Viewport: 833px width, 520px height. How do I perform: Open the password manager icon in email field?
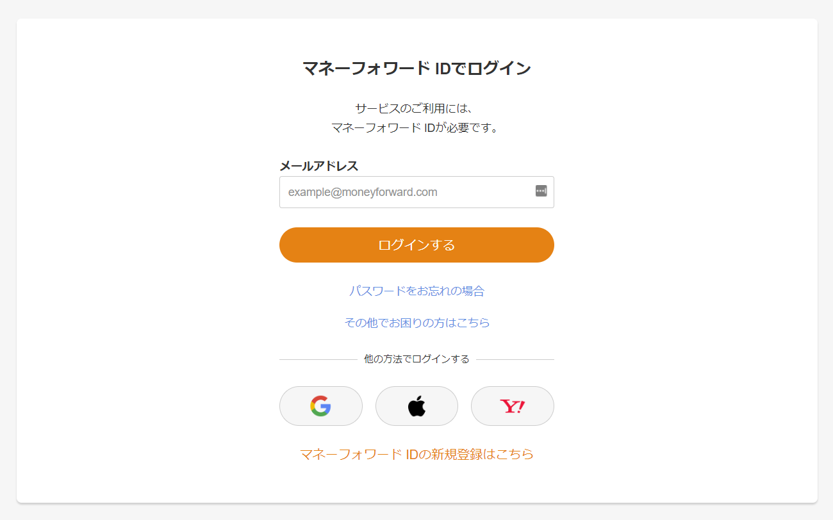[541, 191]
